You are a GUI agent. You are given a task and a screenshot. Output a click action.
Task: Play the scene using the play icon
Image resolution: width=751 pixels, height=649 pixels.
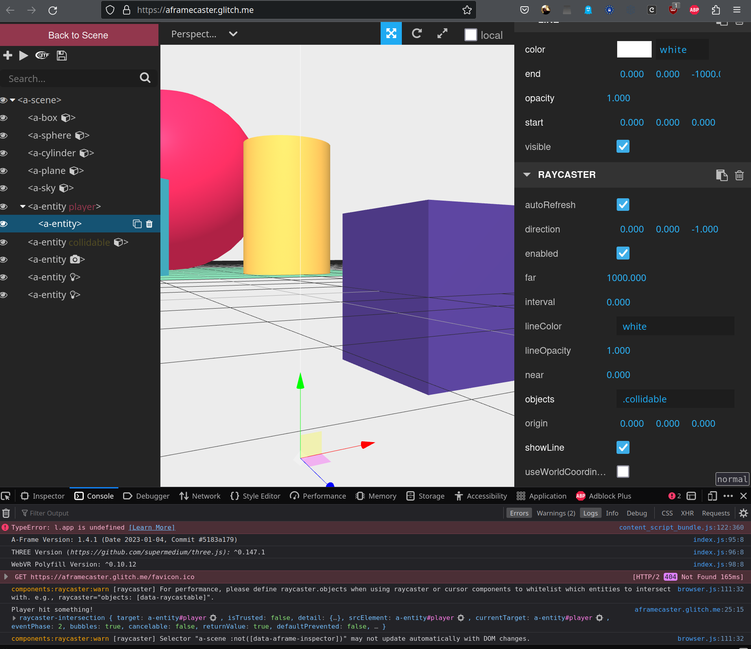click(24, 55)
